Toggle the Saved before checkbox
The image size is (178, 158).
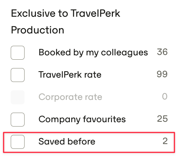pyautogui.click(x=17, y=142)
